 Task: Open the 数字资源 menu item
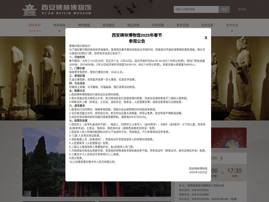pos(183,25)
